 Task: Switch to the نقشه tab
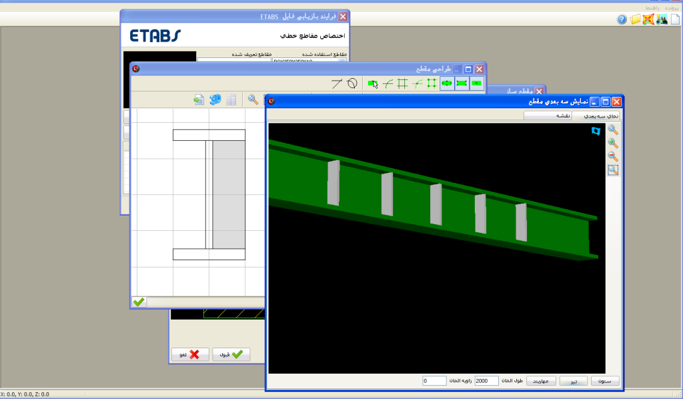547,115
